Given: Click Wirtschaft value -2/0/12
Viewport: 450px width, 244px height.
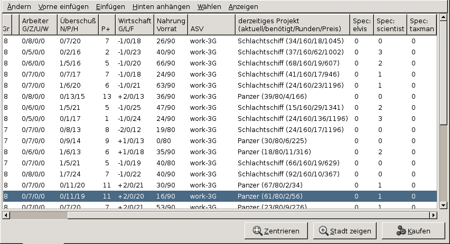Looking at the screenshot, I should click(129, 130).
